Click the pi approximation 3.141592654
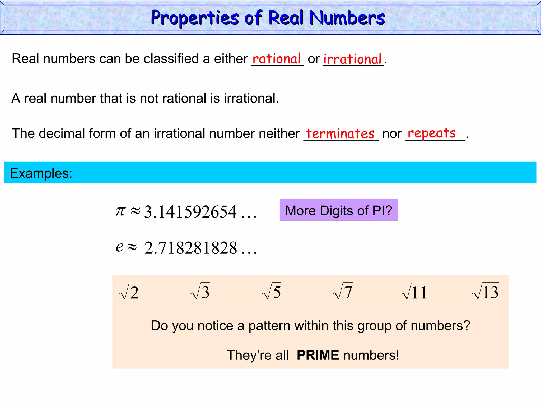Screen dimensions: 541x406 coord(186,211)
